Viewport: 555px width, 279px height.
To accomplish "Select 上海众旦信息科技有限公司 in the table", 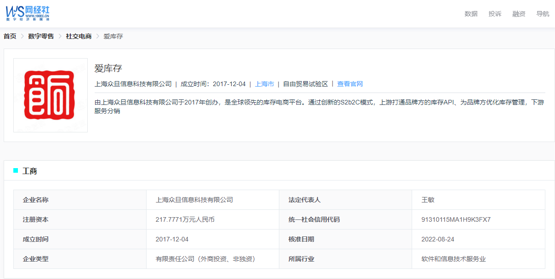I will pos(194,200).
